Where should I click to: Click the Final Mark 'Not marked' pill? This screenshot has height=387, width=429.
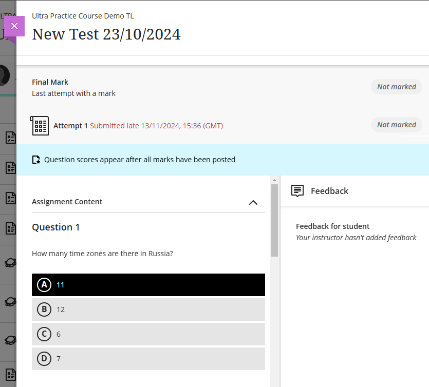tap(396, 87)
